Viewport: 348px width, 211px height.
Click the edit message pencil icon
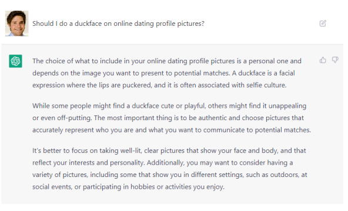[x=323, y=23]
